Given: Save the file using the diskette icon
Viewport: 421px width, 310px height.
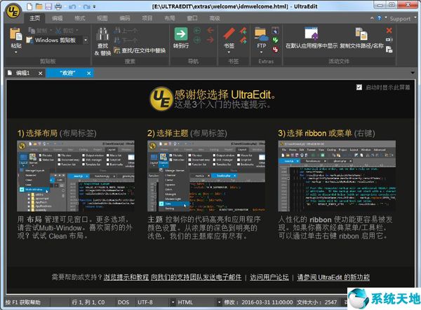Looking at the screenshot, I should 48,6.
